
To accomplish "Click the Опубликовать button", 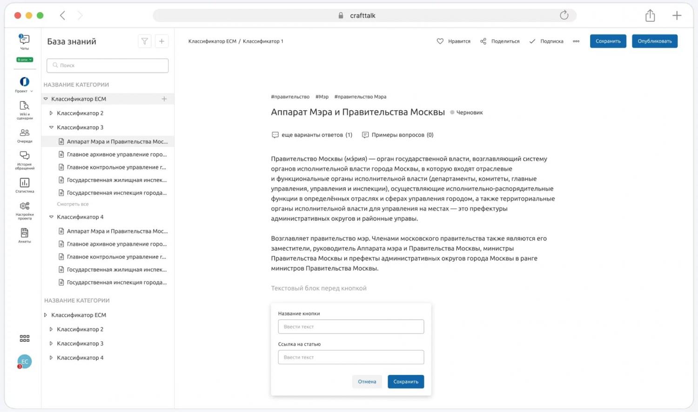I will pyautogui.click(x=654, y=41).
